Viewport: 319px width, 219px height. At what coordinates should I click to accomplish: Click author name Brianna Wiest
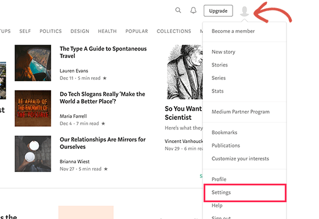click(74, 162)
